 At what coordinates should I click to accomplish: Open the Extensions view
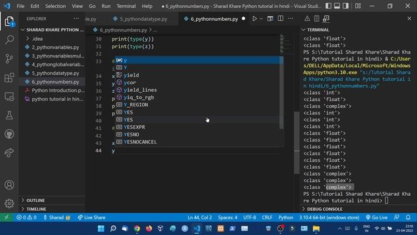click(9, 78)
